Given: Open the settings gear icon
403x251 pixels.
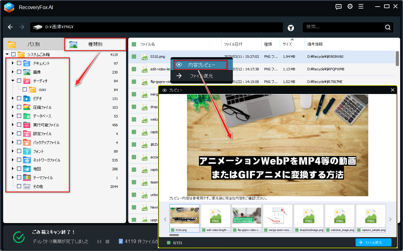Looking at the screenshot, I should tap(350, 6).
